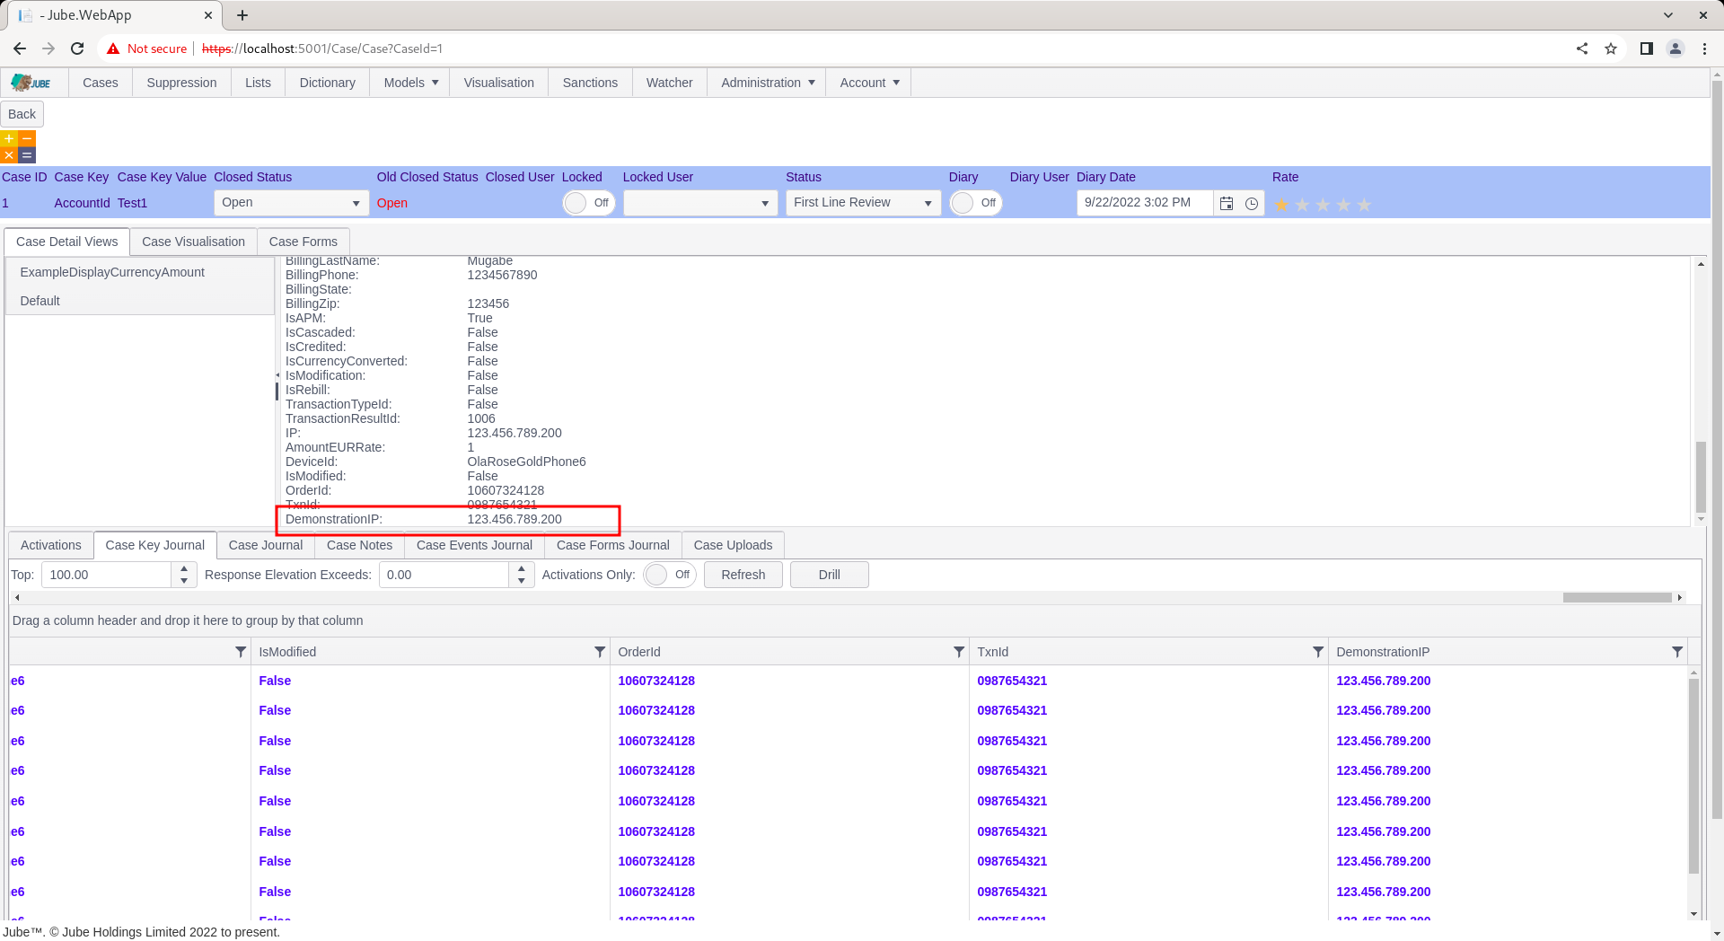
Task: Open browser side panel icon
Action: coord(1647,48)
